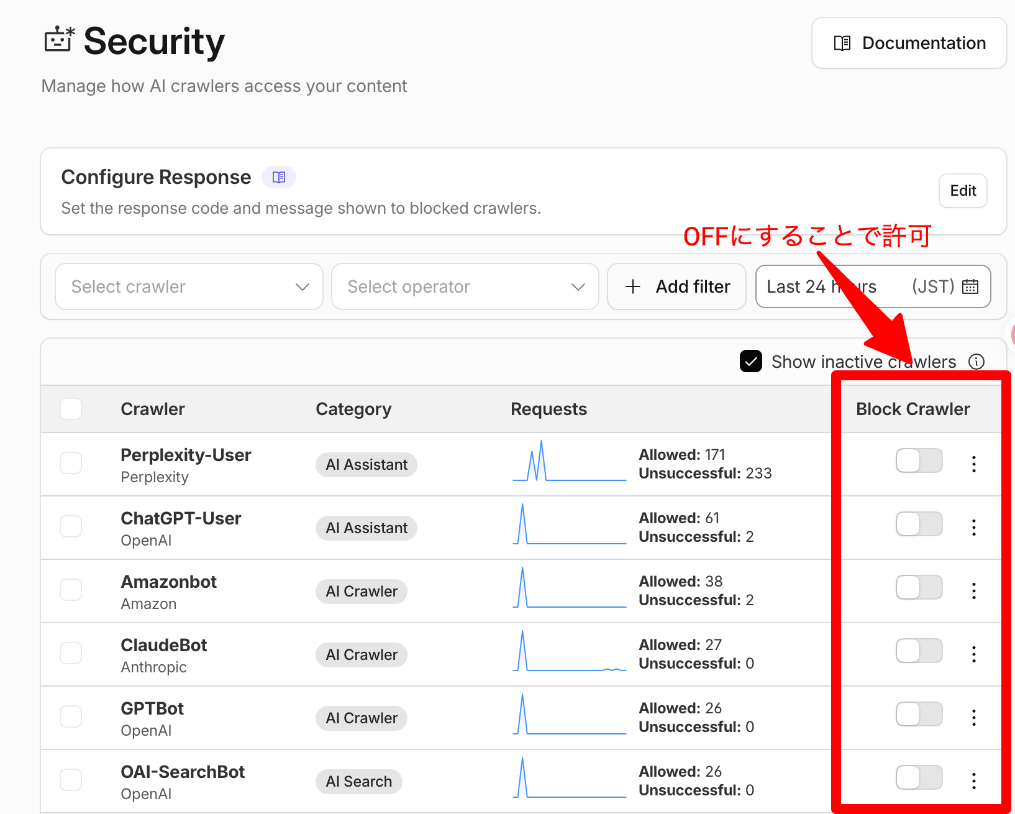This screenshot has height=814, width=1015.
Task: Open more options menu for OAI-SearchBot
Action: 973,781
